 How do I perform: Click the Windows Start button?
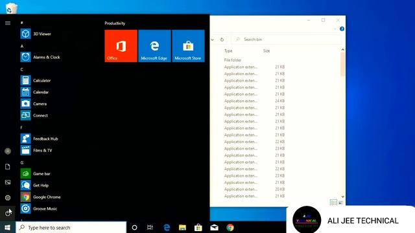coord(8,227)
